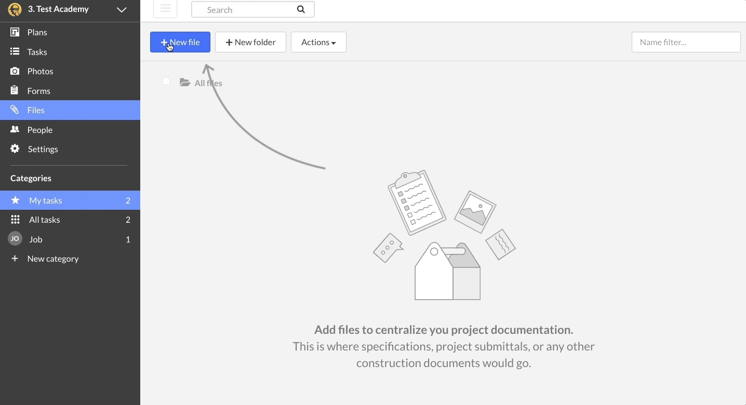This screenshot has width=746, height=405.
Task: Click the plus icon beside New category
Action: tap(15, 259)
